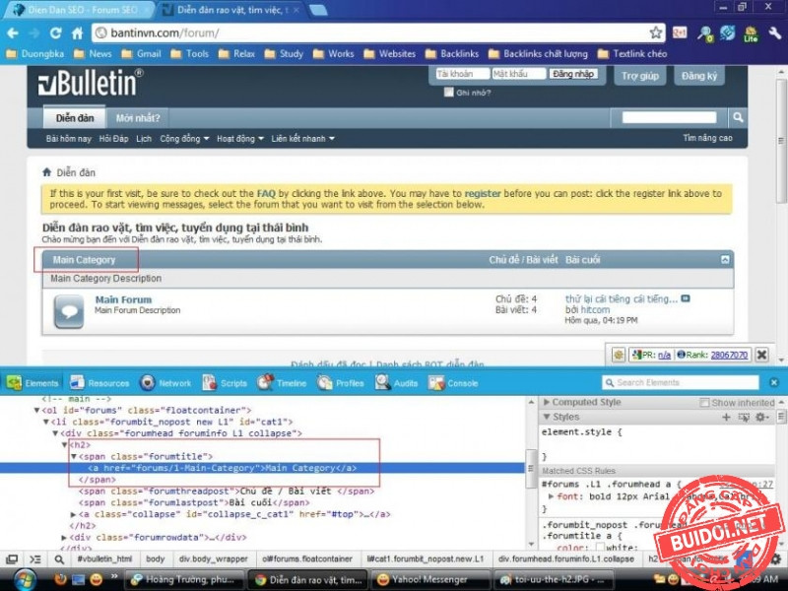Bookmark page with the star icon
Viewport: 788px width, 591px height.
click(657, 33)
